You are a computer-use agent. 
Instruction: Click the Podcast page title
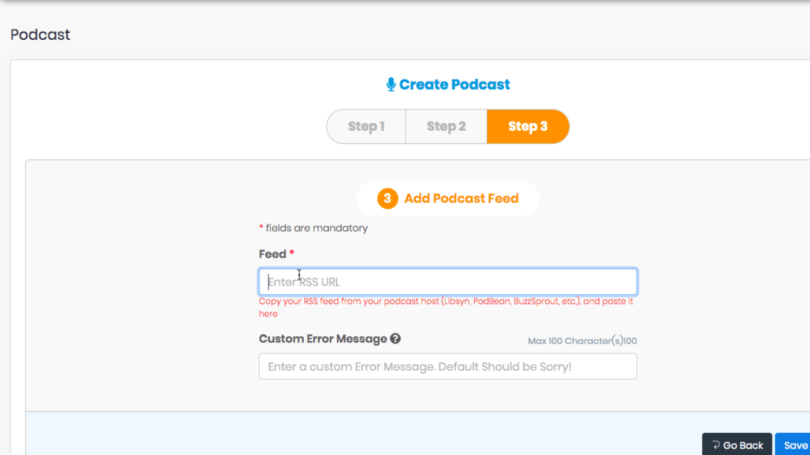[x=40, y=35]
